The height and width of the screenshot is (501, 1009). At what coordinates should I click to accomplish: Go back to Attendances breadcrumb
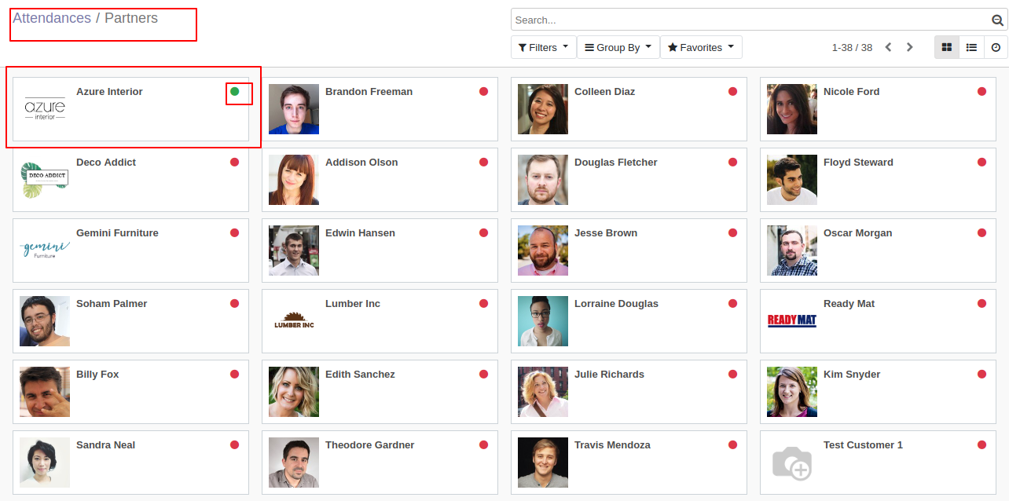(52, 18)
